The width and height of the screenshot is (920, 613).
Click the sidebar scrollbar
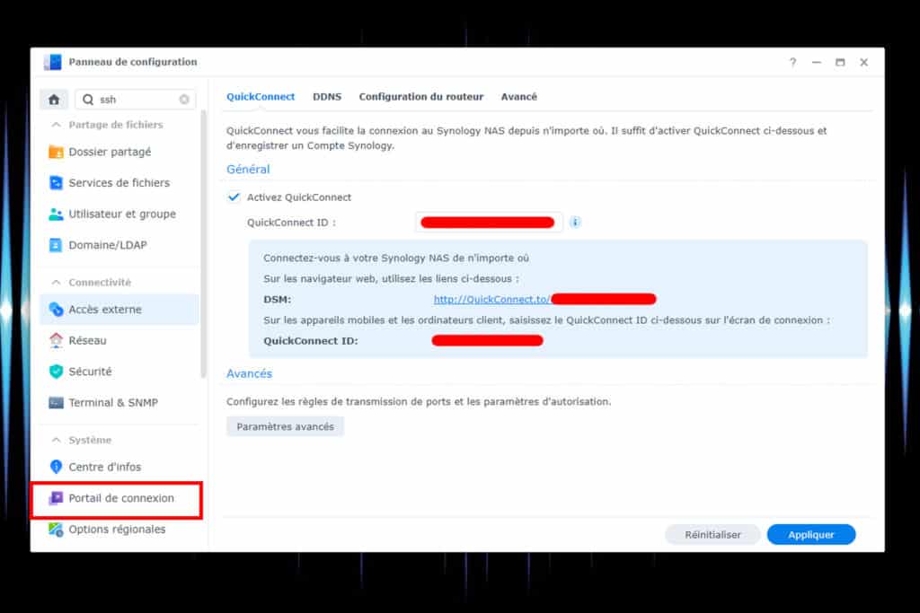[204, 244]
